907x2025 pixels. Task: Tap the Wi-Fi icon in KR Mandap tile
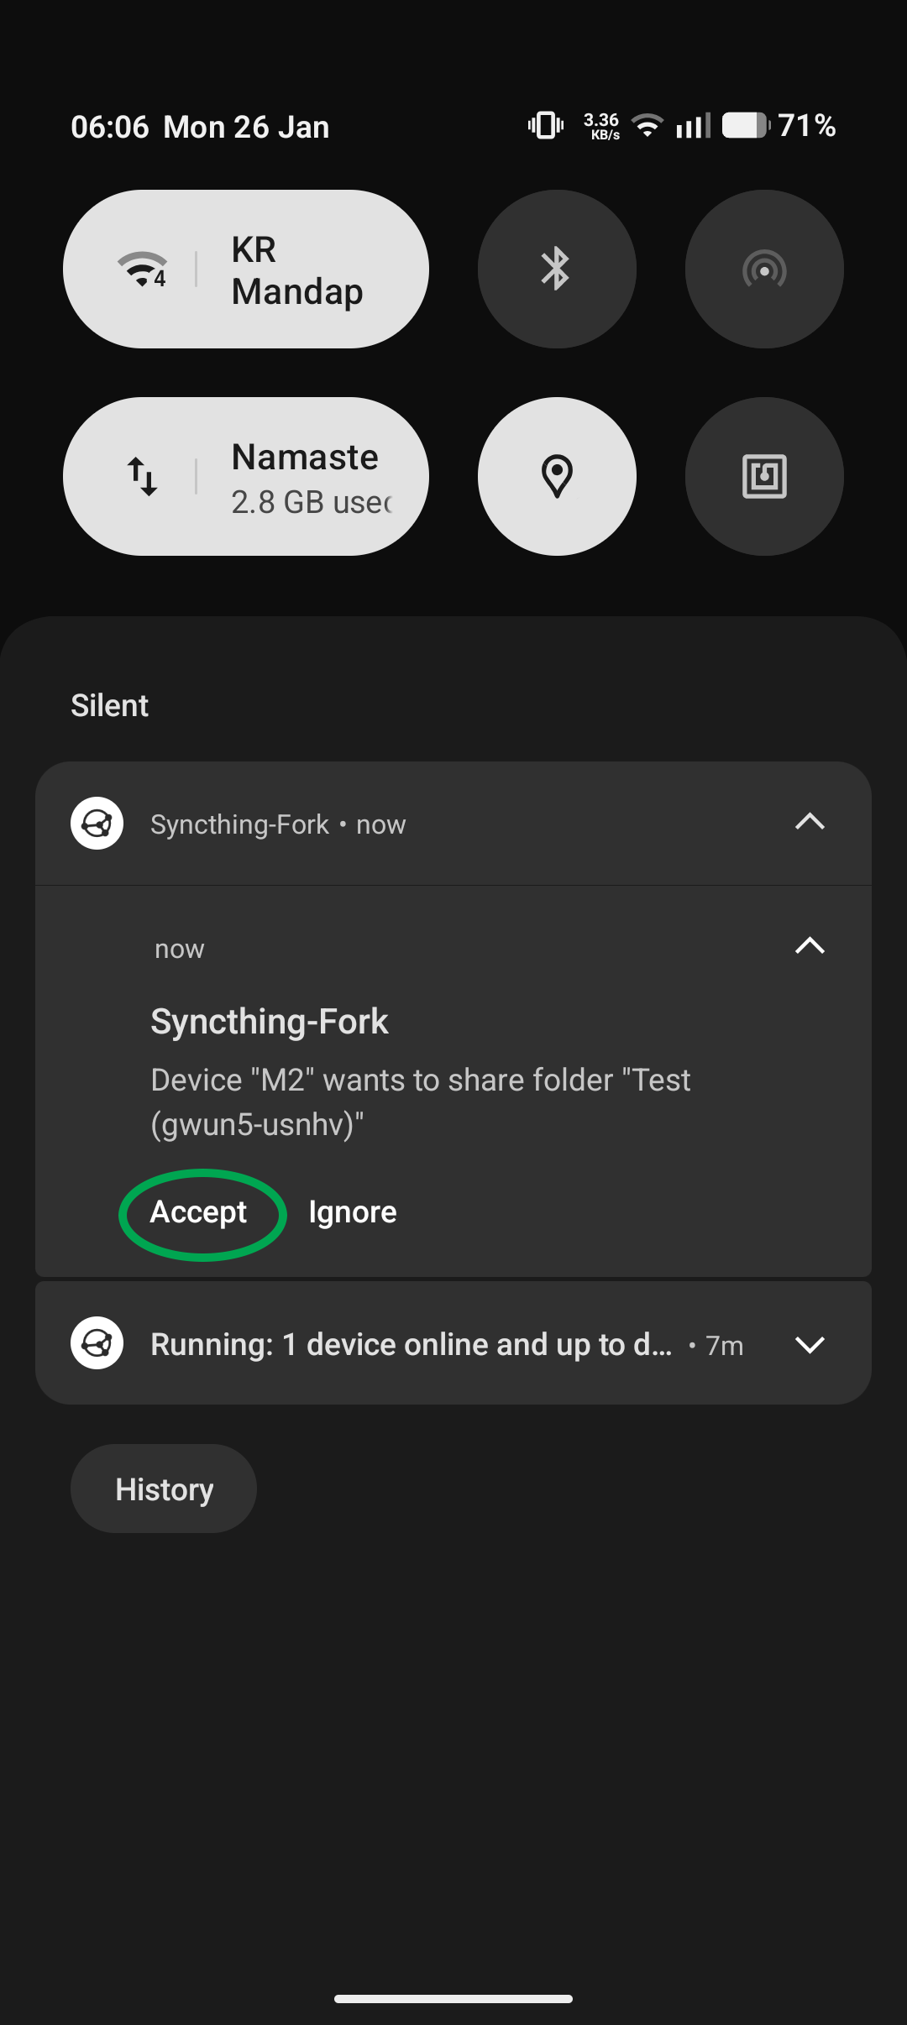coord(142,269)
